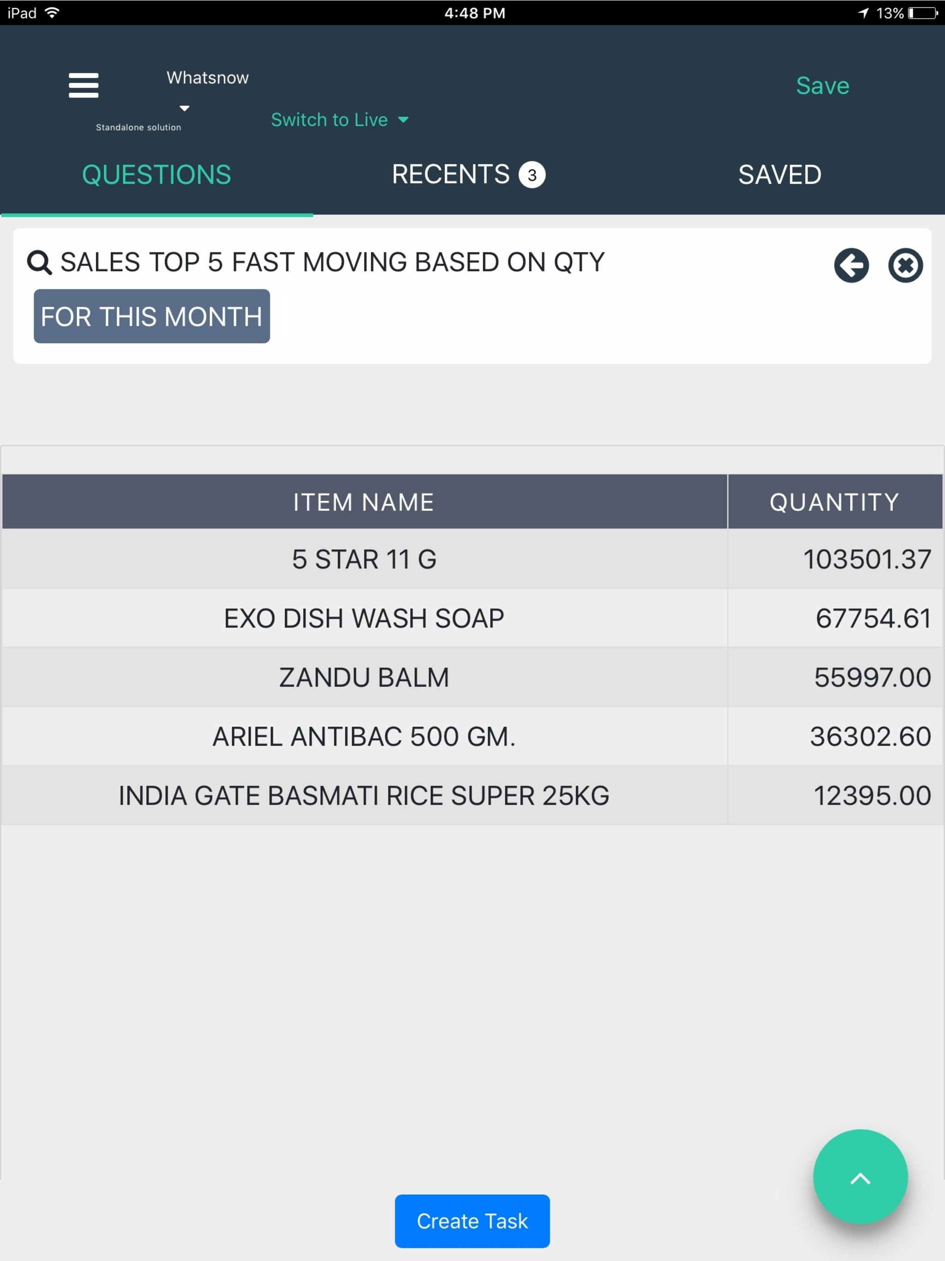The image size is (945, 1261).
Task: Switch to the RECENTS tab
Action: point(468,174)
